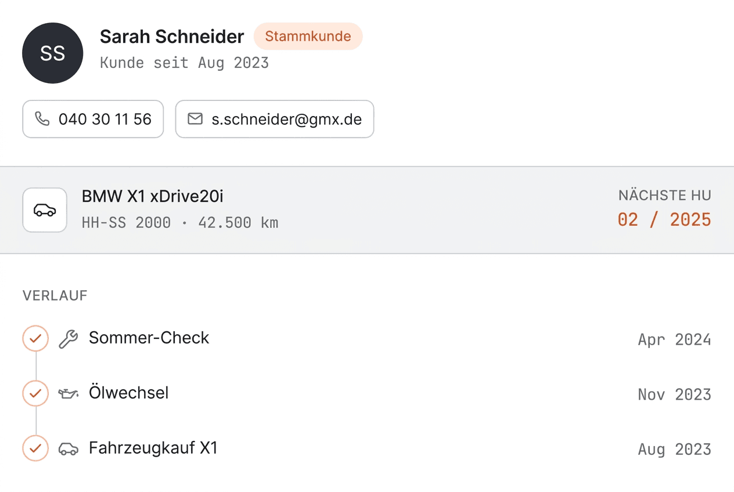734x492 pixels.
Task: Click the Ölwechsel completed checkmark circle
Action: [x=35, y=393]
